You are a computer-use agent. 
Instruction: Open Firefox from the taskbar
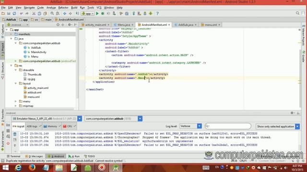pos(32,168)
